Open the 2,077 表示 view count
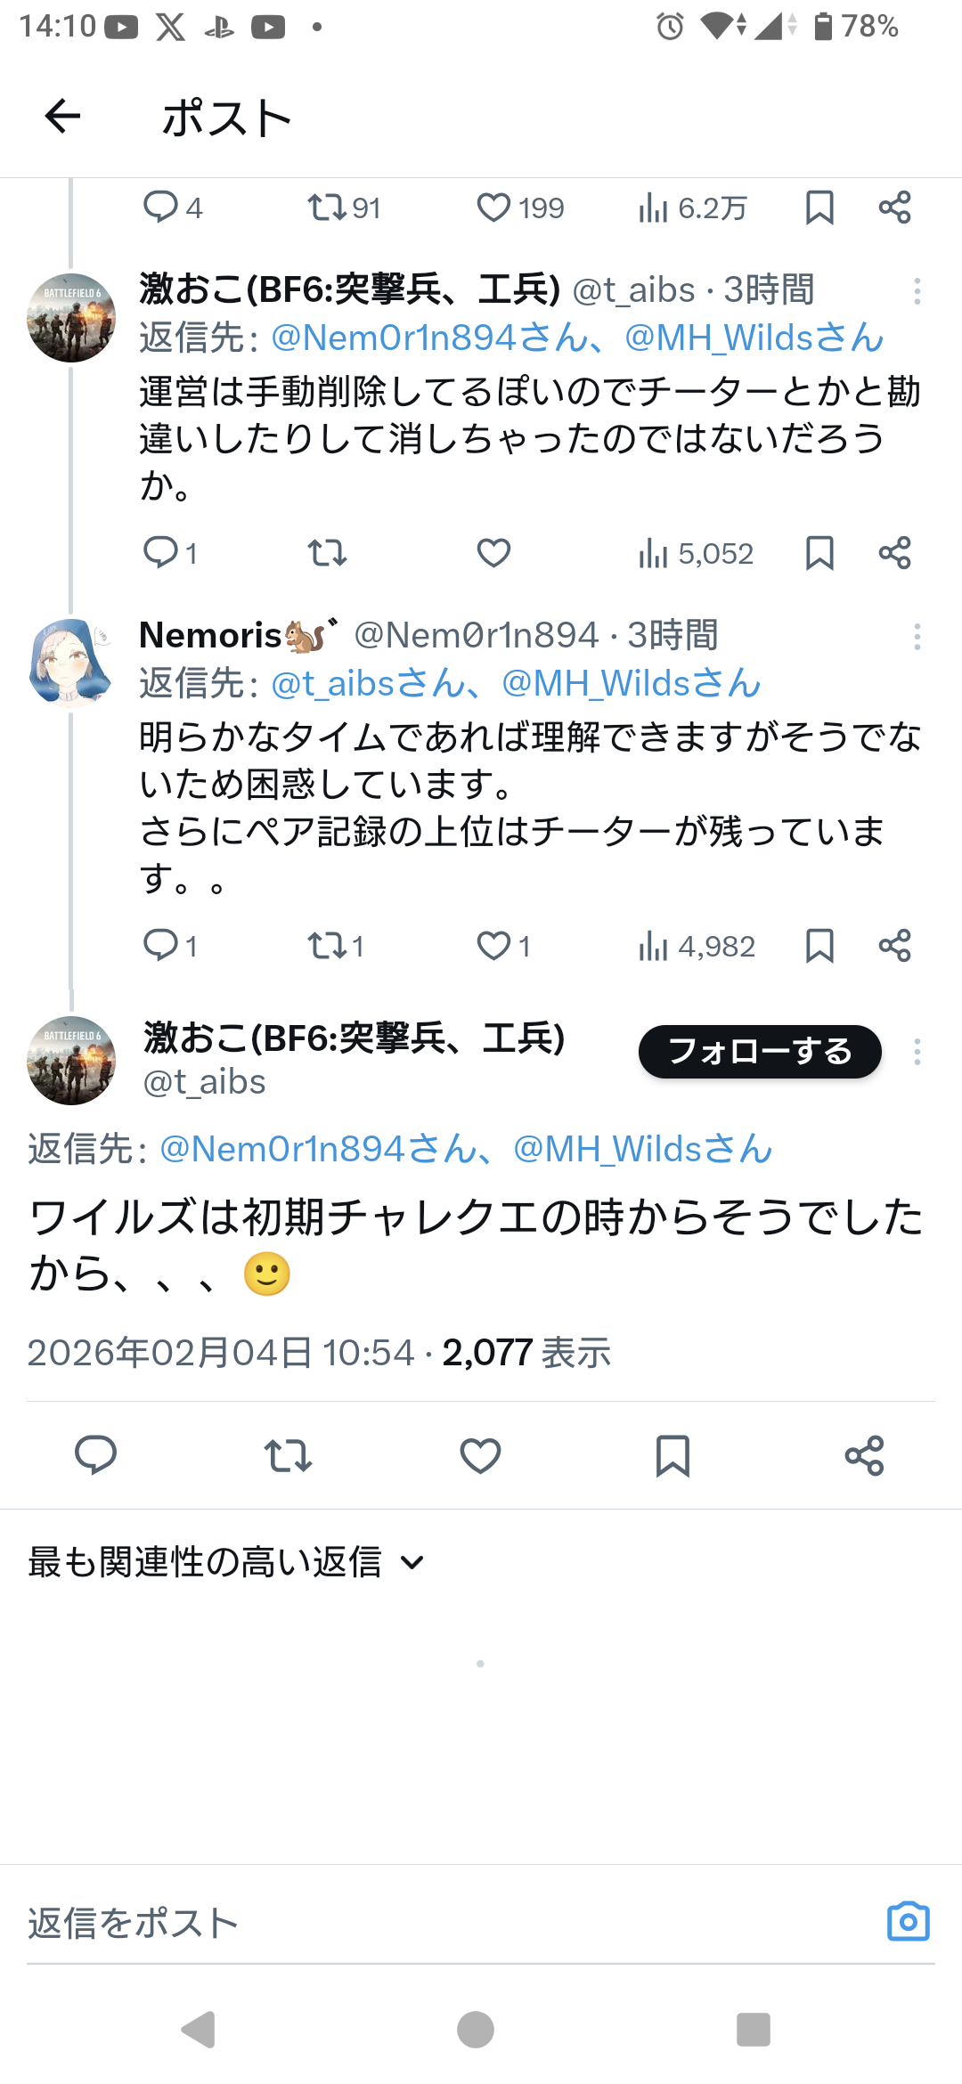This screenshot has width=962, height=2084. point(526,1353)
